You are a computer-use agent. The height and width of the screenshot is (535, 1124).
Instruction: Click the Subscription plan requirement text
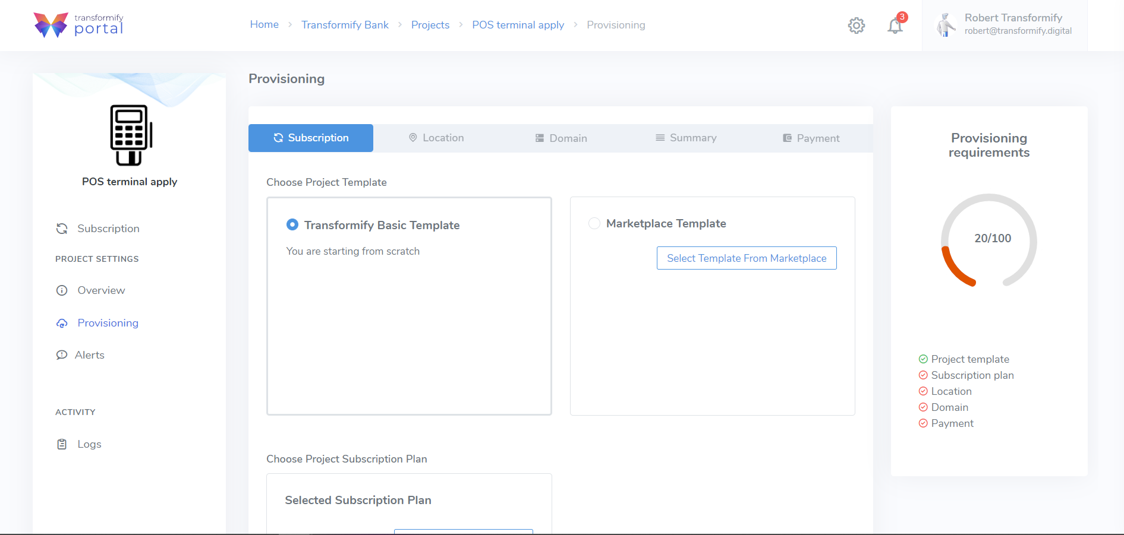(972, 375)
